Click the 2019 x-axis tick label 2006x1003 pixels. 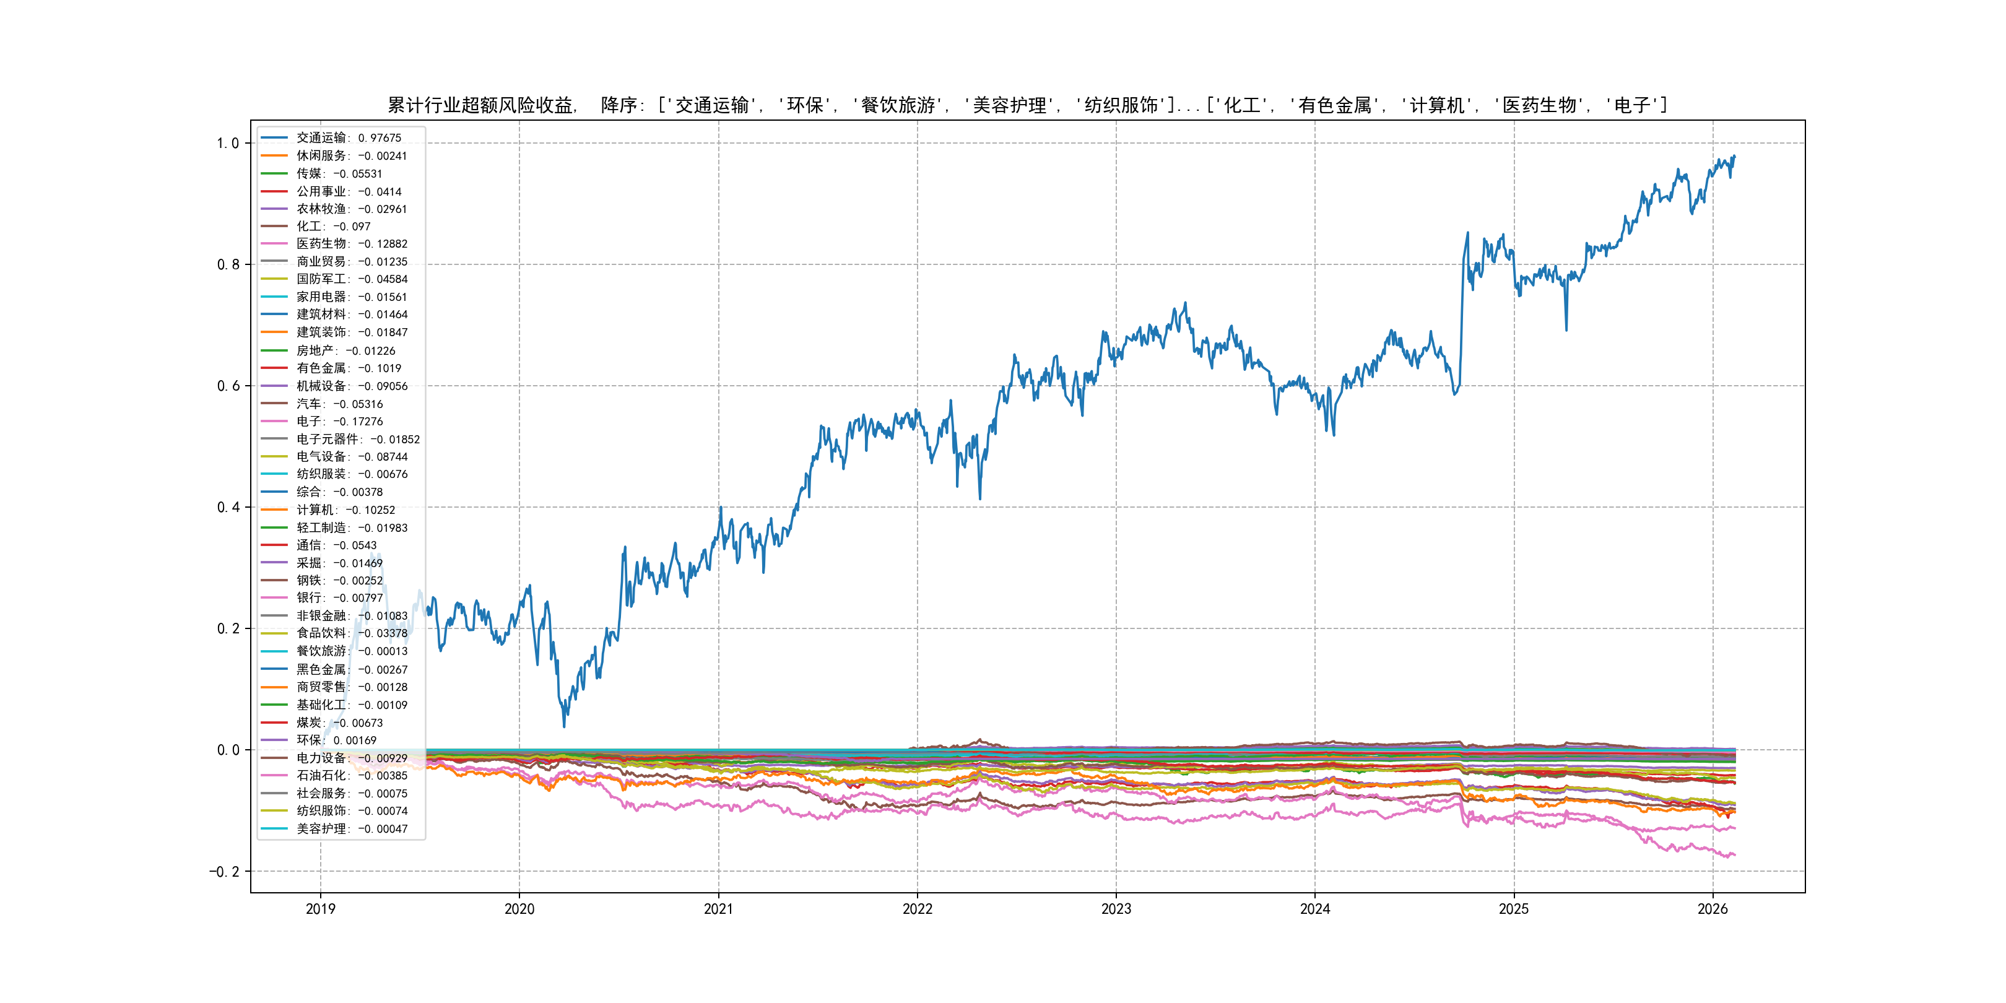pyautogui.click(x=320, y=909)
